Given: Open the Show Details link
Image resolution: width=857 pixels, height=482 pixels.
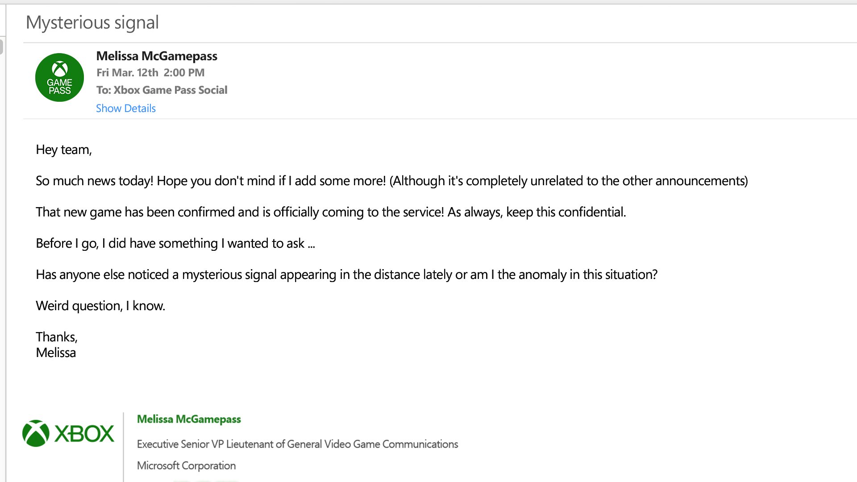Looking at the screenshot, I should (x=126, y=108).
